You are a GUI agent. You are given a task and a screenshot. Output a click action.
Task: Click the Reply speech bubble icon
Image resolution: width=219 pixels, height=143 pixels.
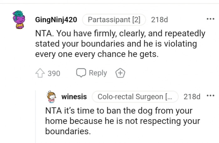pyautogui.click(x=81, y=73)
